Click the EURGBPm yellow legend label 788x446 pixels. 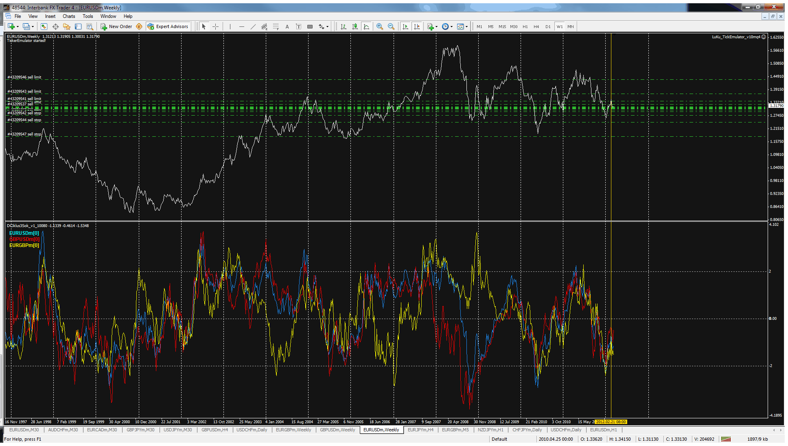coord(24,245)
